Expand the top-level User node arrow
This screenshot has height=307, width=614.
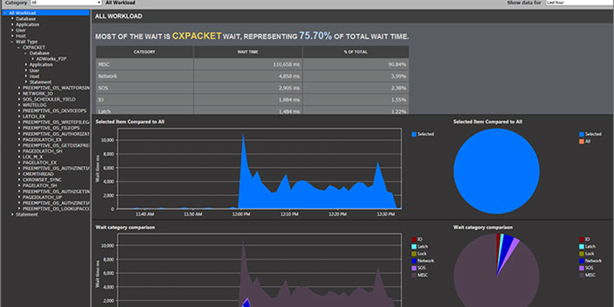pos(12,30)
